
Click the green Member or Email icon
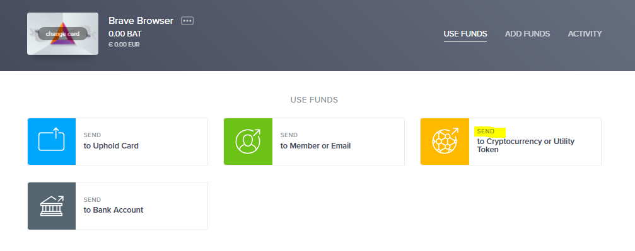tap(248, 142)
